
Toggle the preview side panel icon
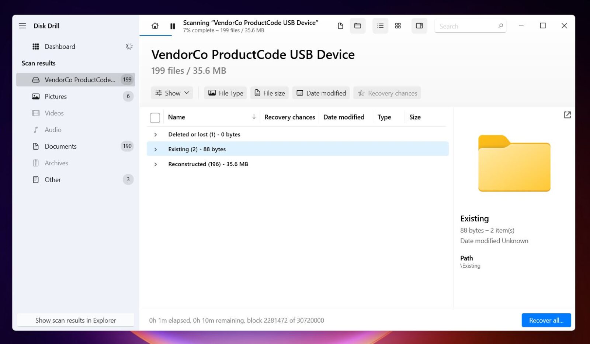click(419, 26)
